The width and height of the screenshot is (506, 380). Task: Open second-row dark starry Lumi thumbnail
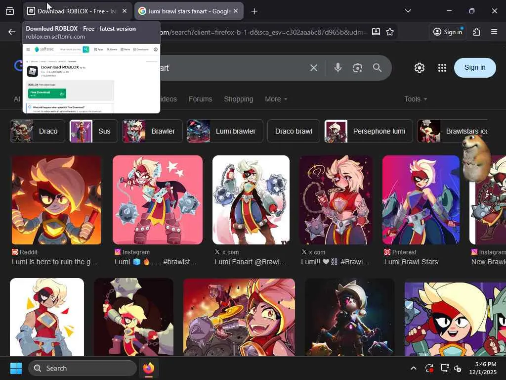point(349,317)
